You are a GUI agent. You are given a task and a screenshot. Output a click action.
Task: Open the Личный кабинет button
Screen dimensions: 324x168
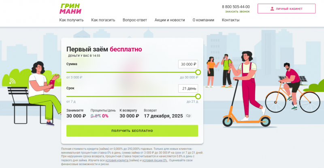[286, 9]
